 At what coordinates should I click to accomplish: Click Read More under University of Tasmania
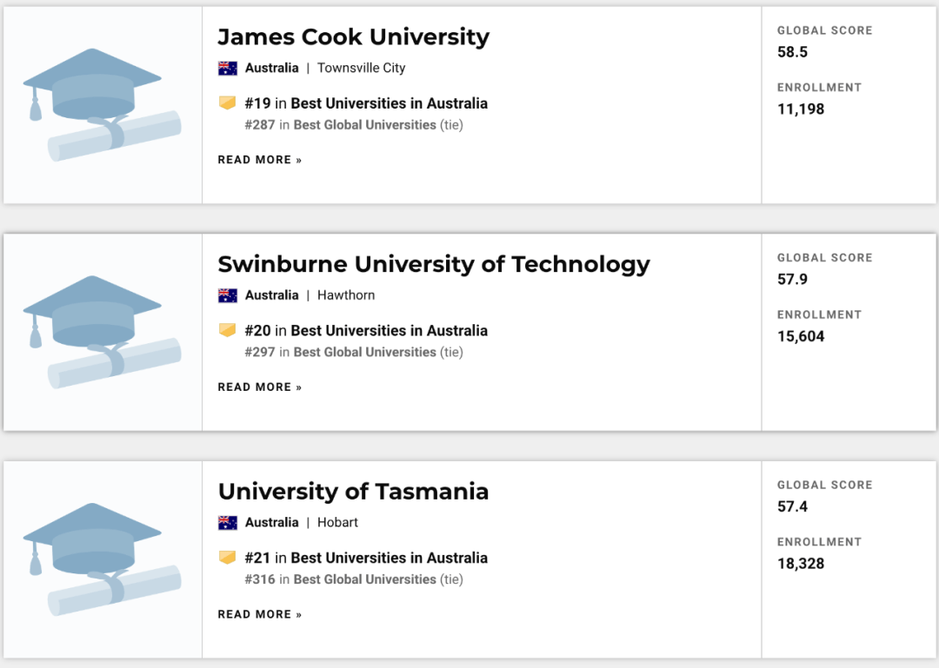point(260,615)
